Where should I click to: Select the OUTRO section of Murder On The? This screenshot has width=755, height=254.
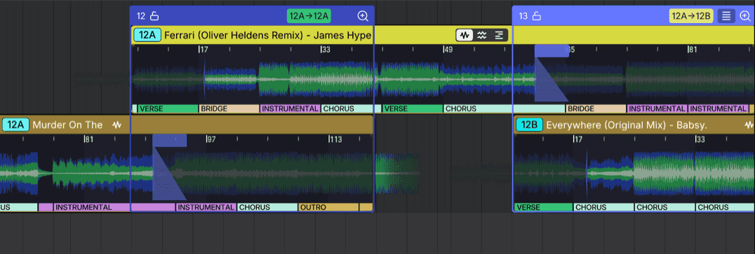click(x=328, y=207)
